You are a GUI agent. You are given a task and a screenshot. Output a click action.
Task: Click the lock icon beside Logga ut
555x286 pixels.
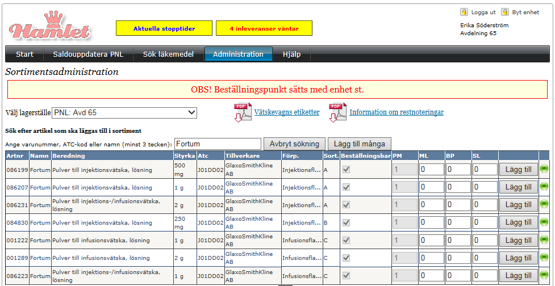click(x=464, y=12)
